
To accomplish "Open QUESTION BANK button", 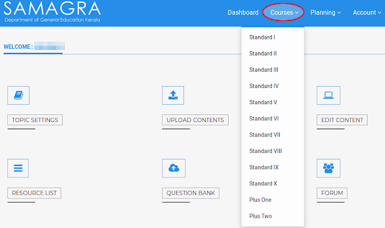I will coord(191,193).
